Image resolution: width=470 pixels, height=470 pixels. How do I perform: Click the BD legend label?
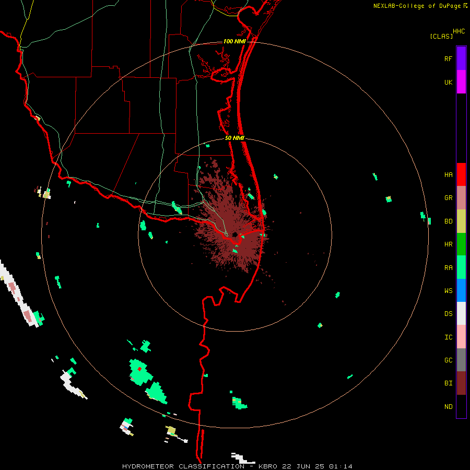[448, 221]
